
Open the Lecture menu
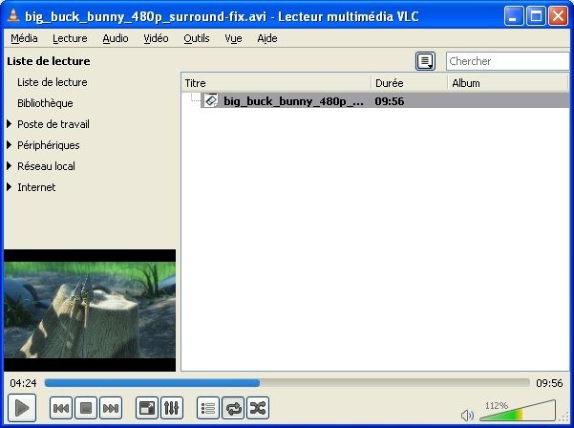pyautogui.click(x=70, y=38)
